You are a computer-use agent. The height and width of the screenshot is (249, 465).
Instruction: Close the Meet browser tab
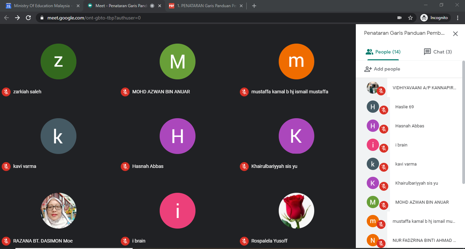[159, 6]
